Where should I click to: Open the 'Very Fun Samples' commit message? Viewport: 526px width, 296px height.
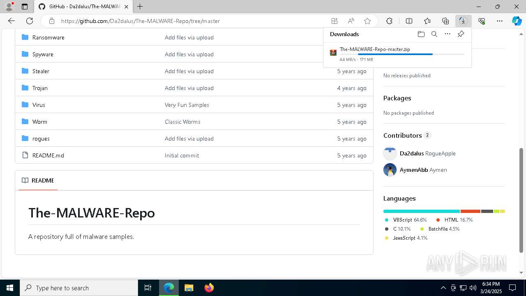(187, 105)
